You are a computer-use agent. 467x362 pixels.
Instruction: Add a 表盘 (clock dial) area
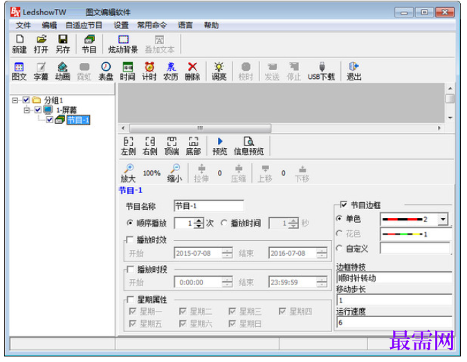(x=106, y=71)
